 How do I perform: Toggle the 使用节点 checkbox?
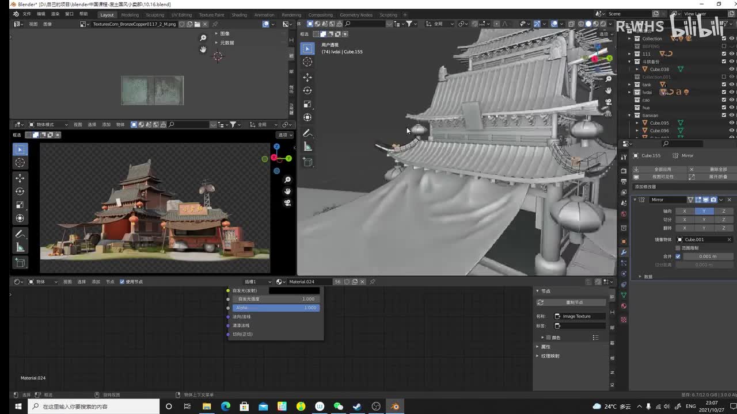click(122, 282)
